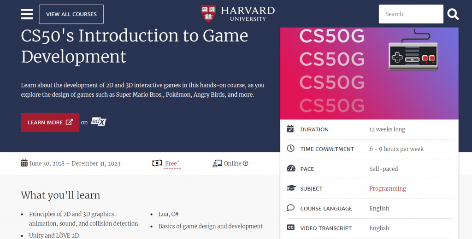Image resolution: width=472 pixels, height=239 pixels.
Task: Click the question mark help icon beside Online
Action: 246,163
